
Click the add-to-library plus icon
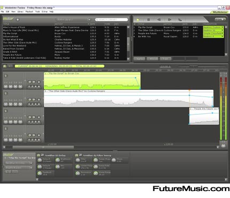(18, 20)
